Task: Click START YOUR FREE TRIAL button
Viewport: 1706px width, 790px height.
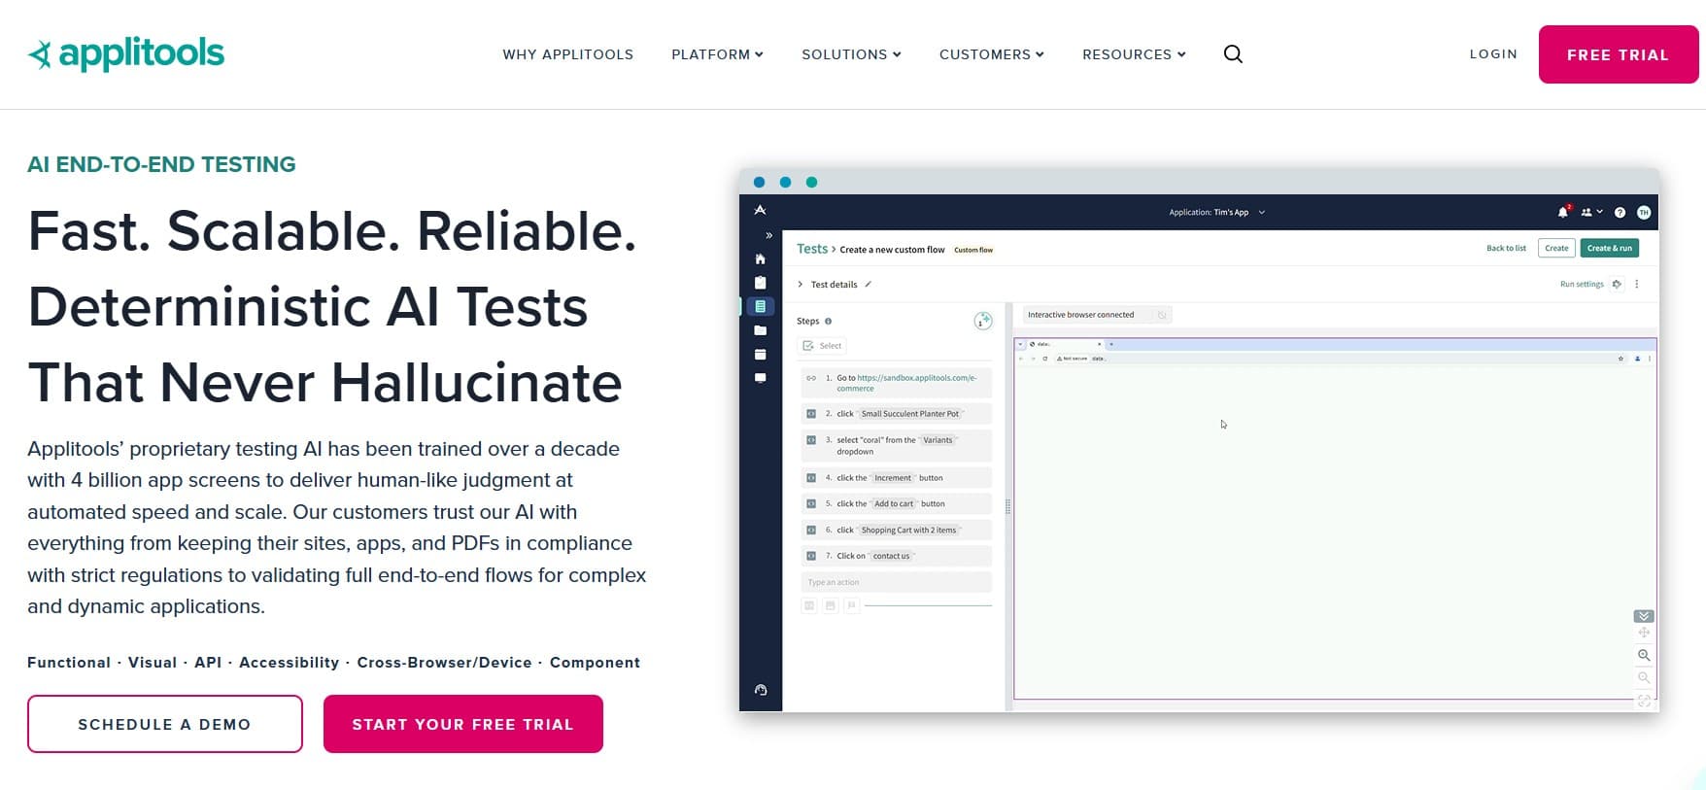Action: 463,724
